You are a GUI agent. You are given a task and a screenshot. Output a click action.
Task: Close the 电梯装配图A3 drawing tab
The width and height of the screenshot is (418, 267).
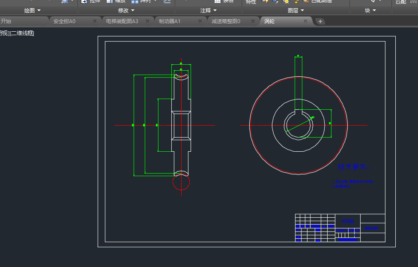(147, 21)
